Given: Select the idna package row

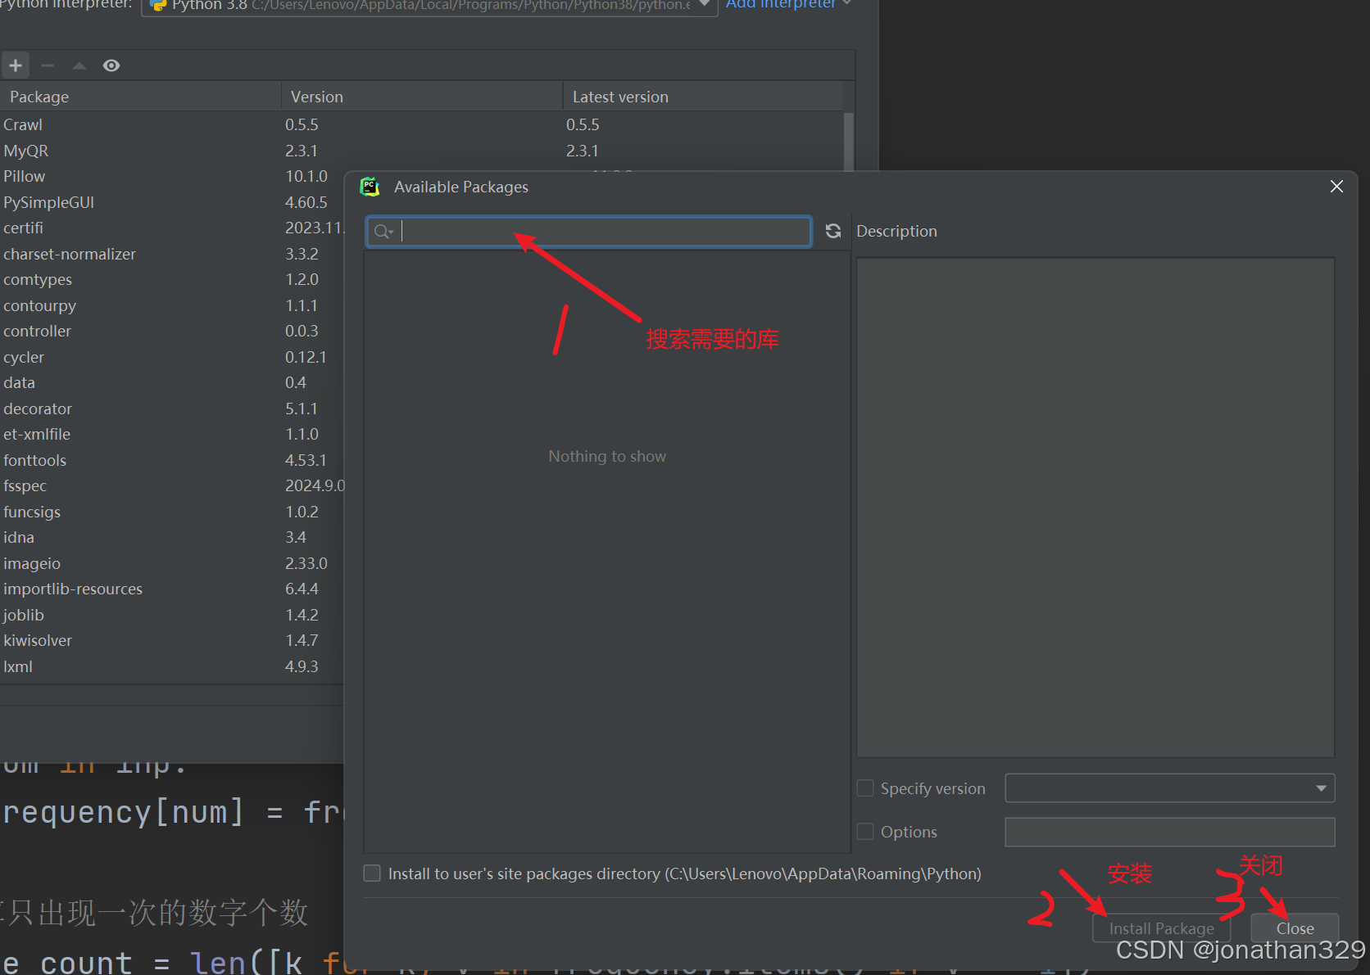Looking at the screenshot, I should [x=172, y=537].
